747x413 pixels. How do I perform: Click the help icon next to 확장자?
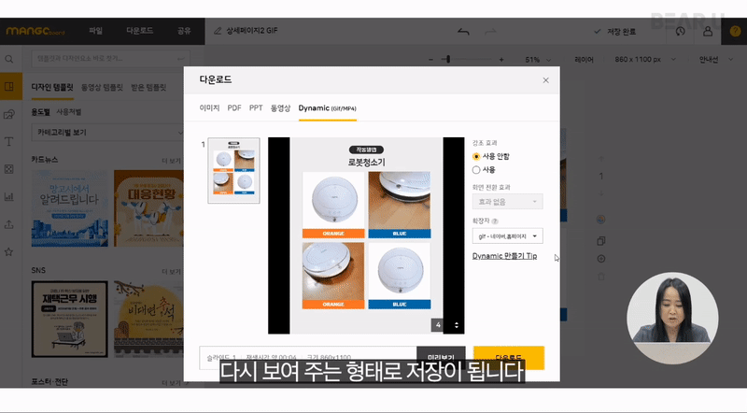coord(495,221)
